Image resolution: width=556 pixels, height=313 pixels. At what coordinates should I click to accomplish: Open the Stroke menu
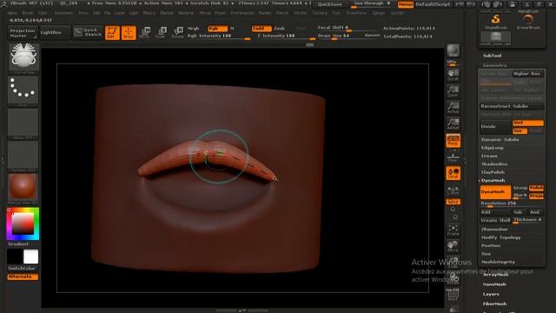tap(300, 13)
